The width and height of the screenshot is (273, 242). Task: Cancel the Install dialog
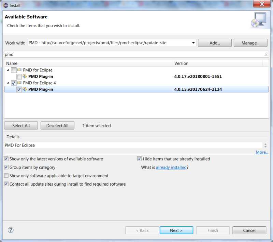(249, 230)
